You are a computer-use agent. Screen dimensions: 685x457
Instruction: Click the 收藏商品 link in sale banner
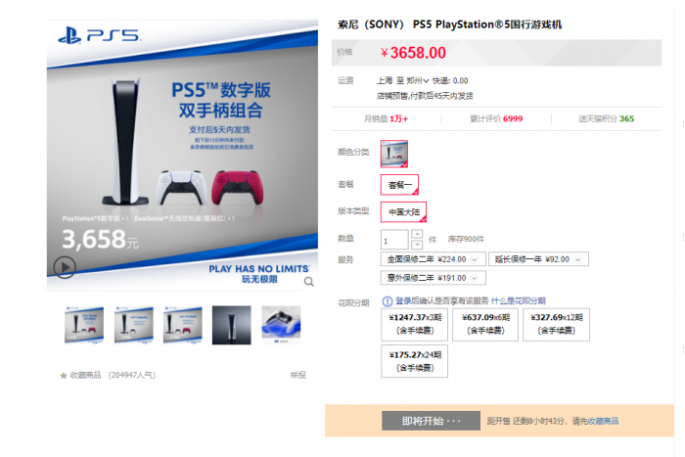pos(604,421)
